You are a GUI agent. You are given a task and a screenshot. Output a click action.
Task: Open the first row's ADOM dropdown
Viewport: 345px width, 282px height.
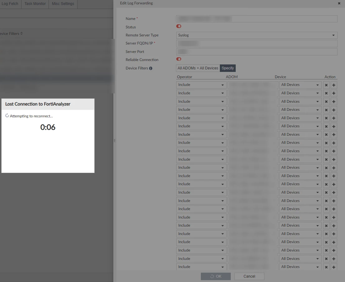tap(253, 85)
